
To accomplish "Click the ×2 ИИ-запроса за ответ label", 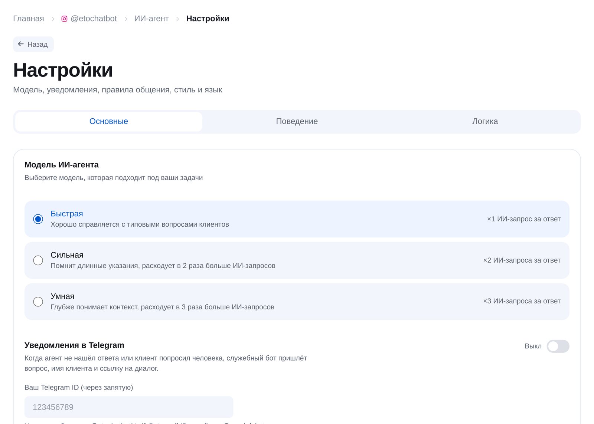I will coord(522,260).
